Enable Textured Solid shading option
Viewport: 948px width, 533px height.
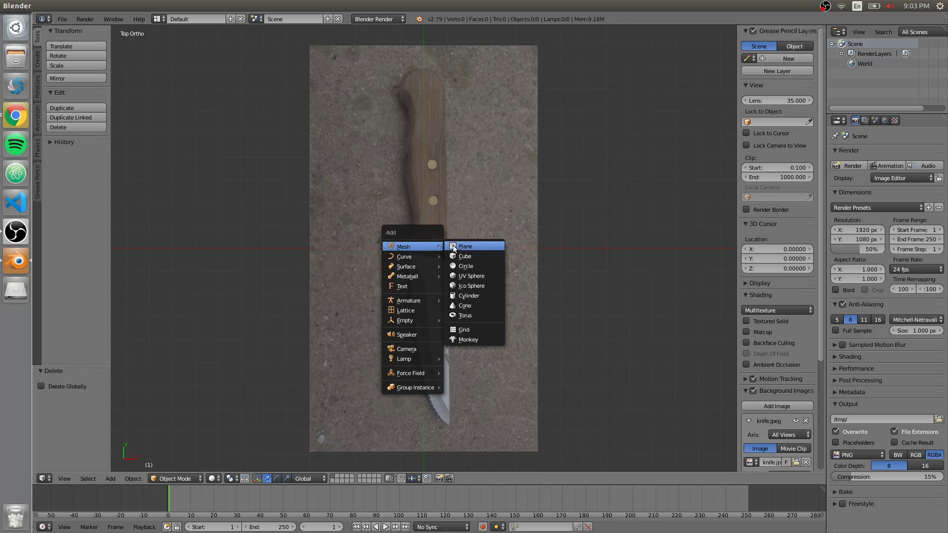click(x=747, y=321)
